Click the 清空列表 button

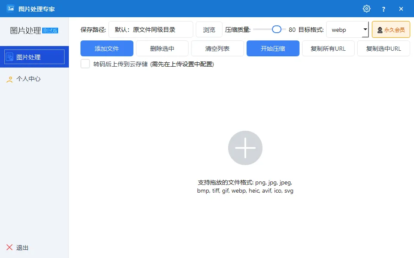[217, 49]
